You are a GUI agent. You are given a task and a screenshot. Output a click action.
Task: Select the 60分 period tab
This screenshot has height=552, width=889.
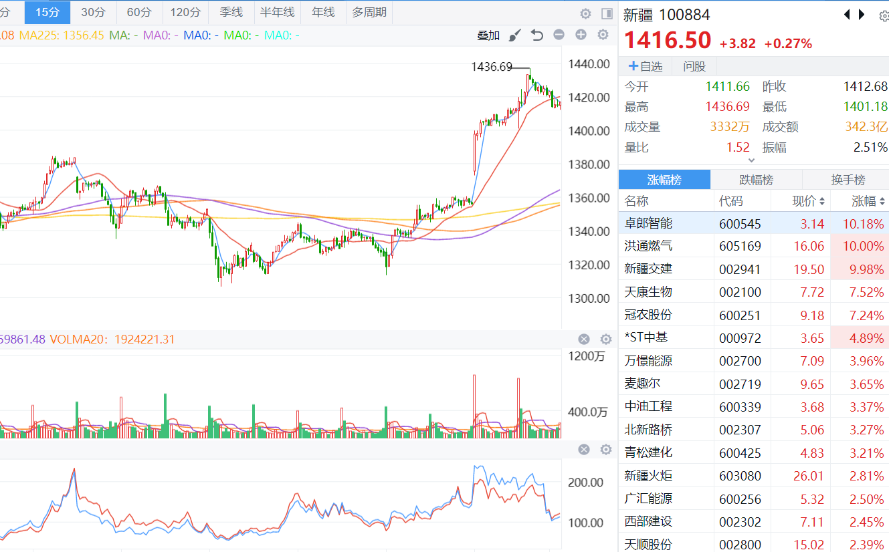(139, 12)
